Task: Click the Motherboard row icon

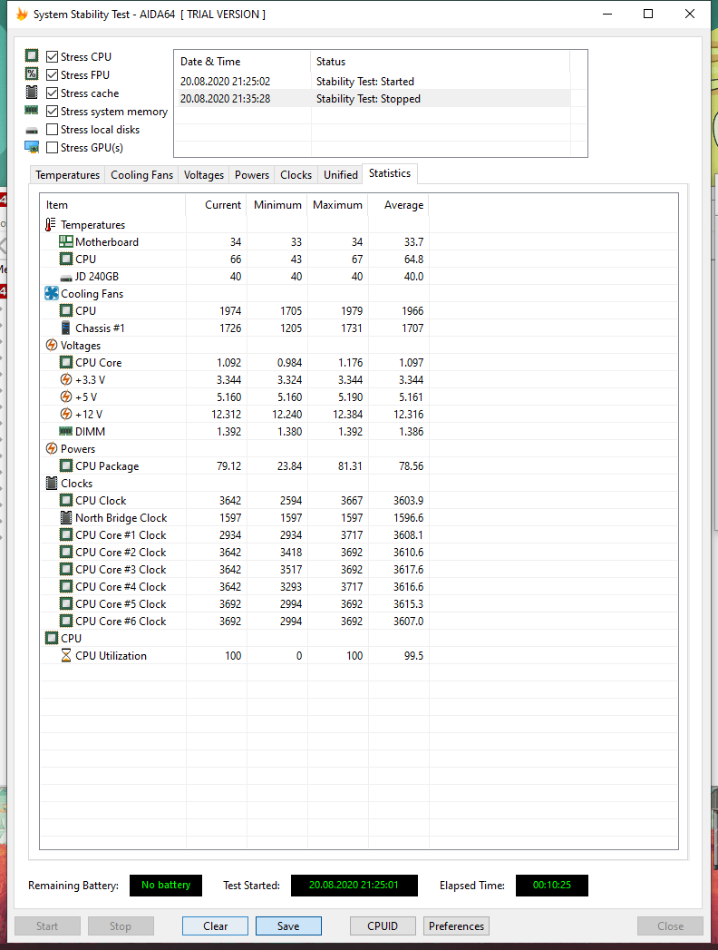Action: [65, 241]
